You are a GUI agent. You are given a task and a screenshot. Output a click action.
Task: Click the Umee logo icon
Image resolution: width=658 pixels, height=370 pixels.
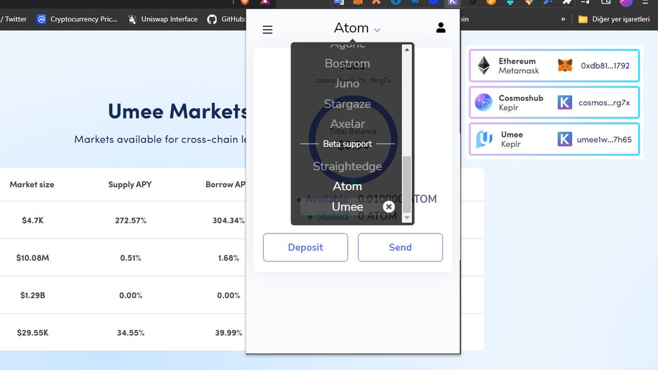click(484, 139)
